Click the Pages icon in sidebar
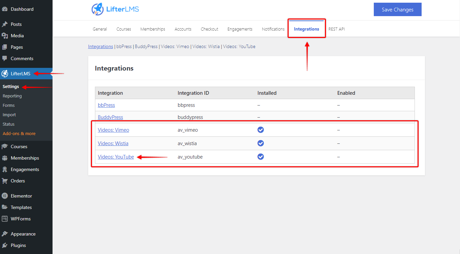Screen dimensions: 460x254 tap(5, 47)
